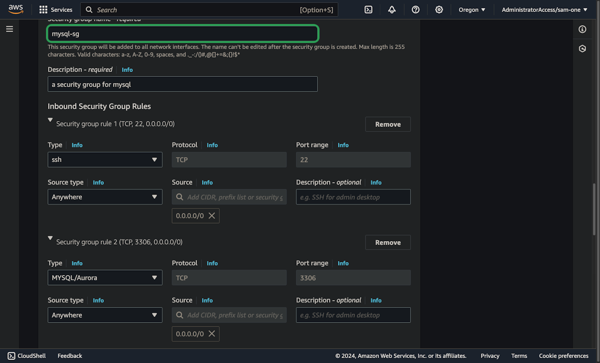Click rule 1 Port range 22 field
The image size is (600, 363).
tap(353, 159)
